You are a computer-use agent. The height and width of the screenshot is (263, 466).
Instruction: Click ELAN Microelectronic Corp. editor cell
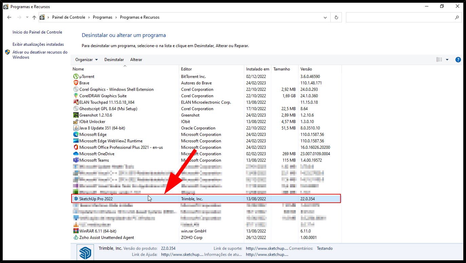click(x=206, y=102)
